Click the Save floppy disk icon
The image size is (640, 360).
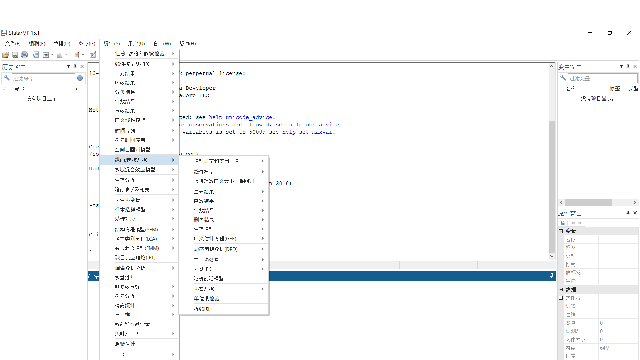[x=15, y=55]
